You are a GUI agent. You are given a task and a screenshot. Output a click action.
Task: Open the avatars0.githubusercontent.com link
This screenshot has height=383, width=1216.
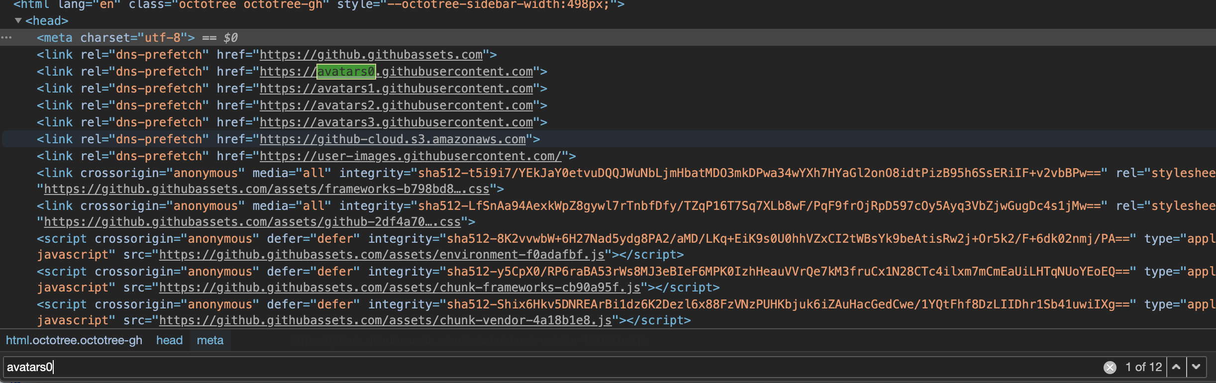tap(396, 72)
